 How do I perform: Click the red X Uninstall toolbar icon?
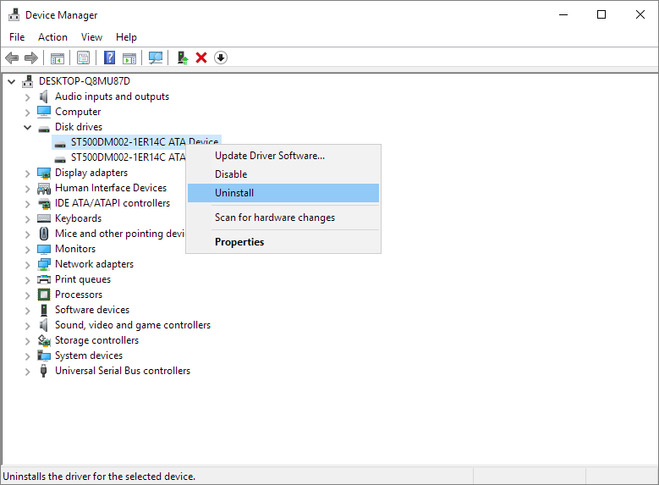[201, 58]
